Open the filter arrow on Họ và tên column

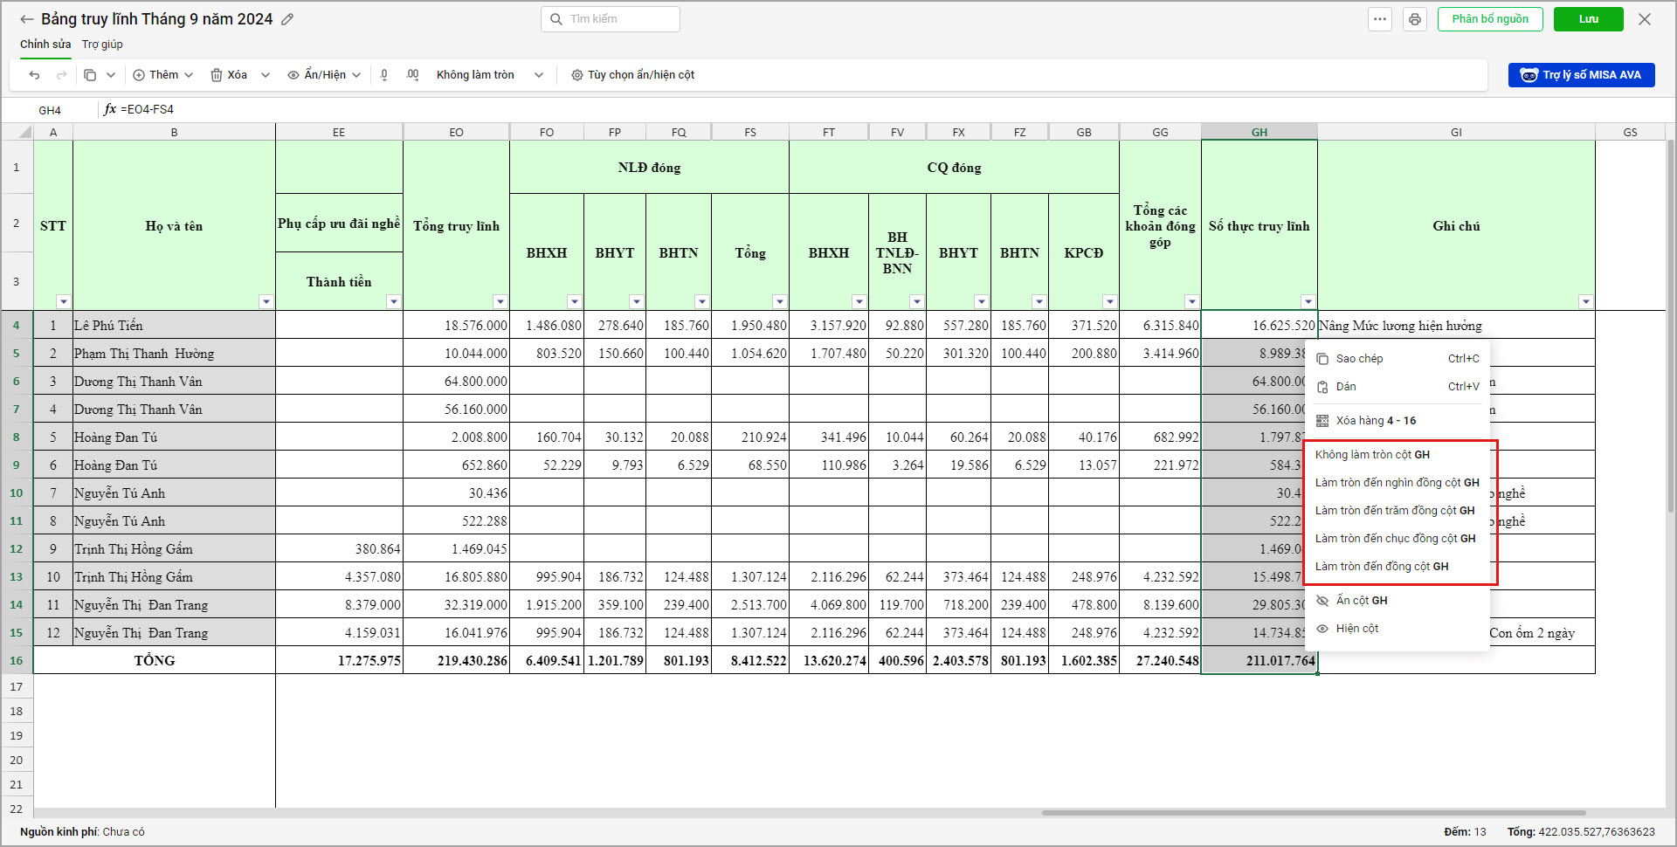266,301
